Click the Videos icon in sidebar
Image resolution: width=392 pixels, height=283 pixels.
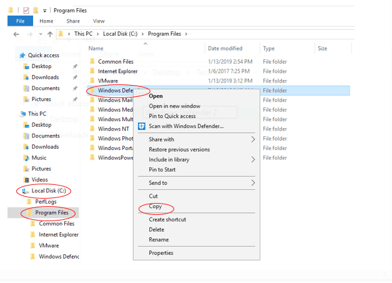click(26, 180)
